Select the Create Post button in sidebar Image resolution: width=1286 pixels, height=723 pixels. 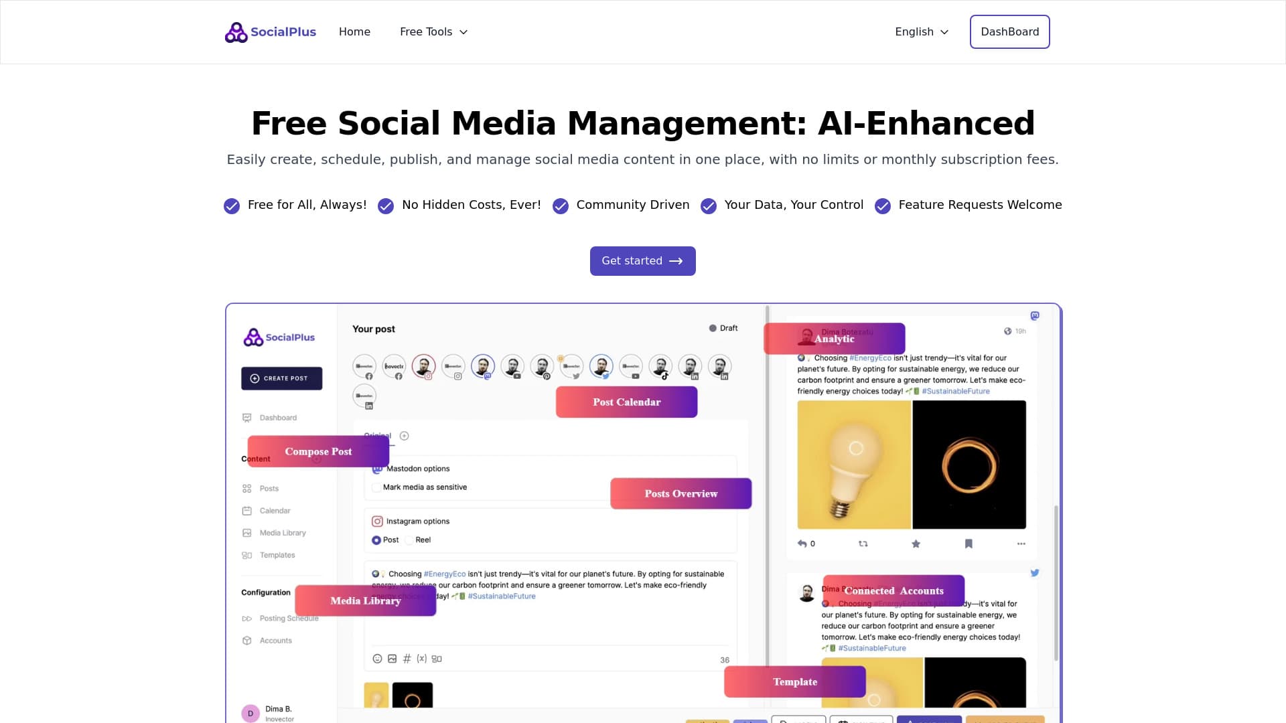click(x=281, y=378)
